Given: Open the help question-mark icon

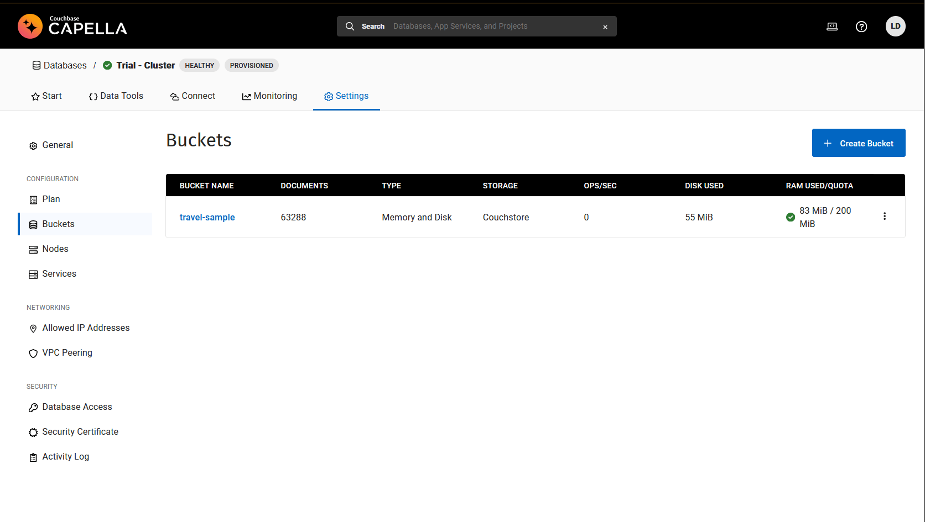Looking at the screenshot, I should coord(861,27).
